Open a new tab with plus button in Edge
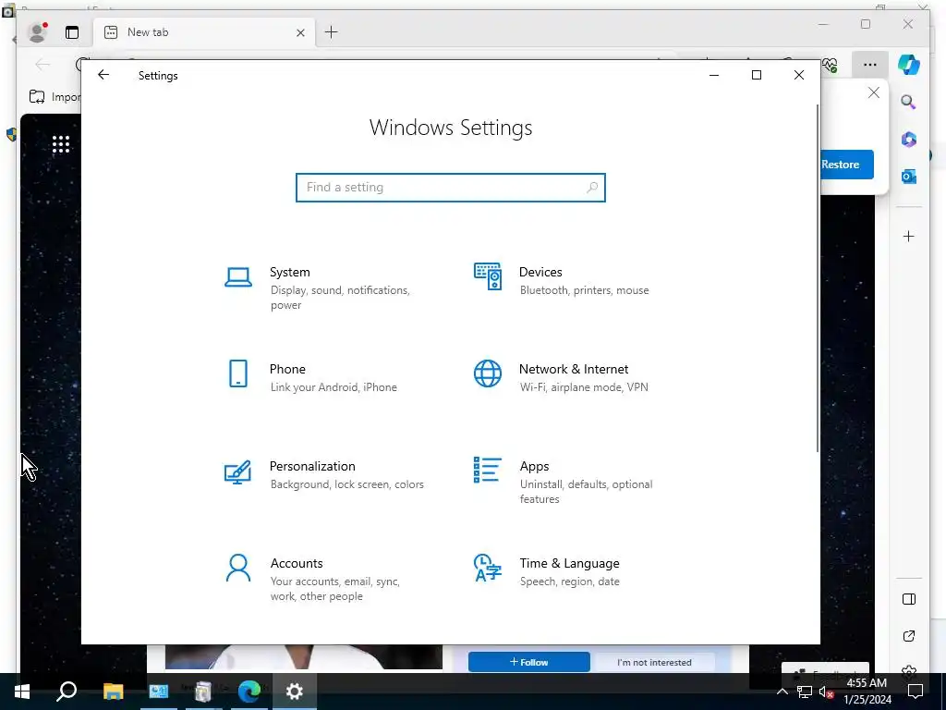Image resolution: width=946 pixels, height=710 pixels. [332, 32]
